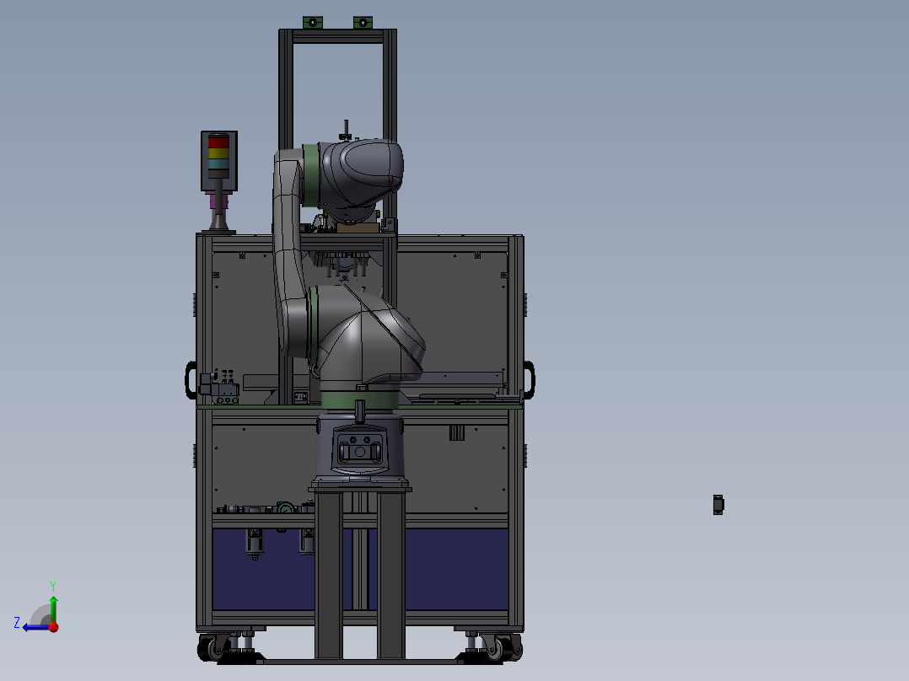The height and width of the screenshot is (681, 909).
Task: Select the red segment of signal tower light
Action: (218, 142)
